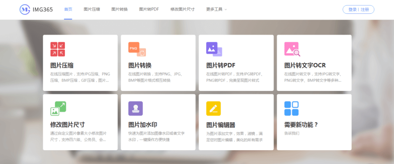Go to 修改图片尺寸 in top navigation
This screenshot has height=164, width=394.
182,9
